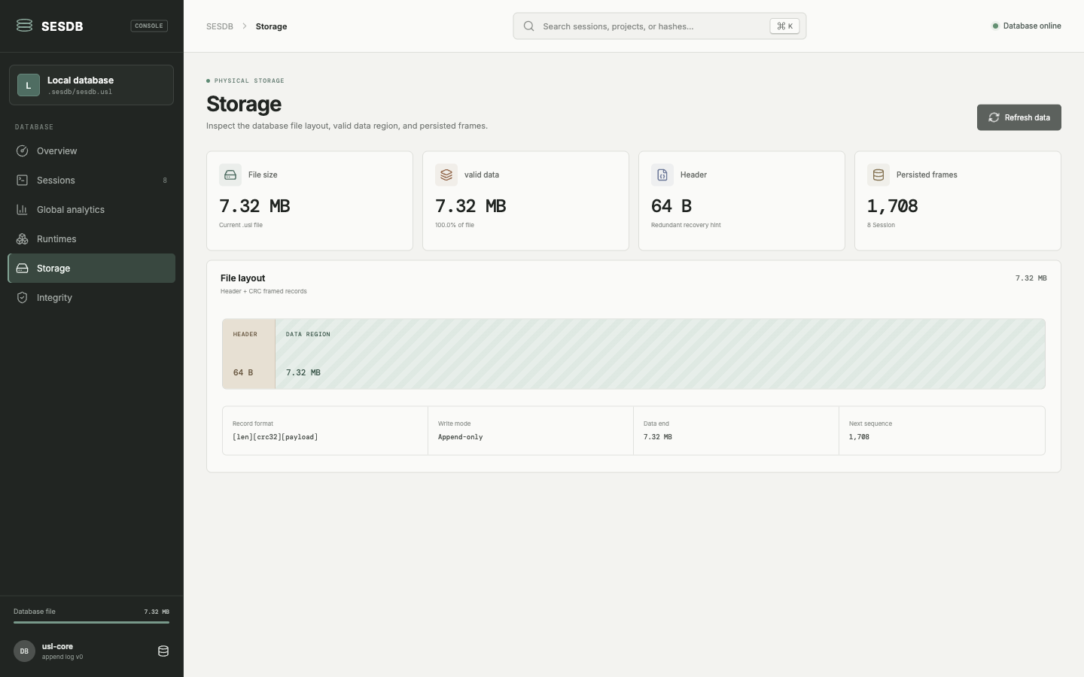Click the Storage page heading
The width and height of the screenshot is (1084, 677).
tap(244, 104)
